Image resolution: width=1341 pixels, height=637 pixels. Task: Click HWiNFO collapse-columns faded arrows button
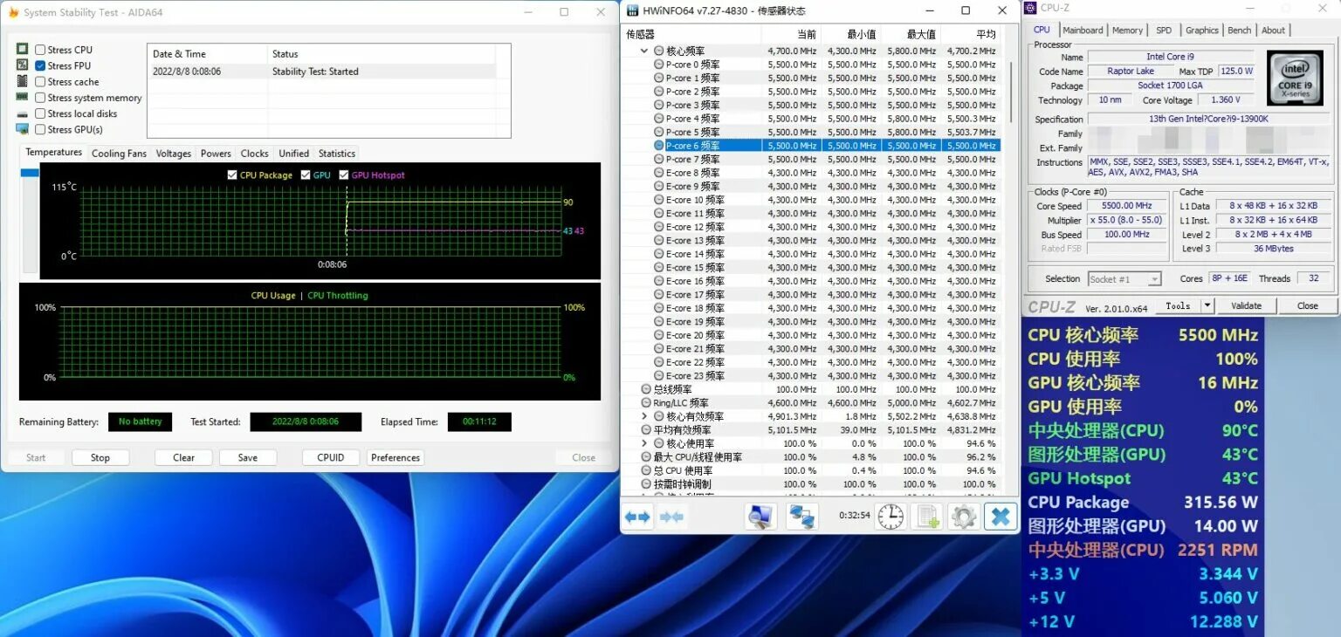(671, 517)
